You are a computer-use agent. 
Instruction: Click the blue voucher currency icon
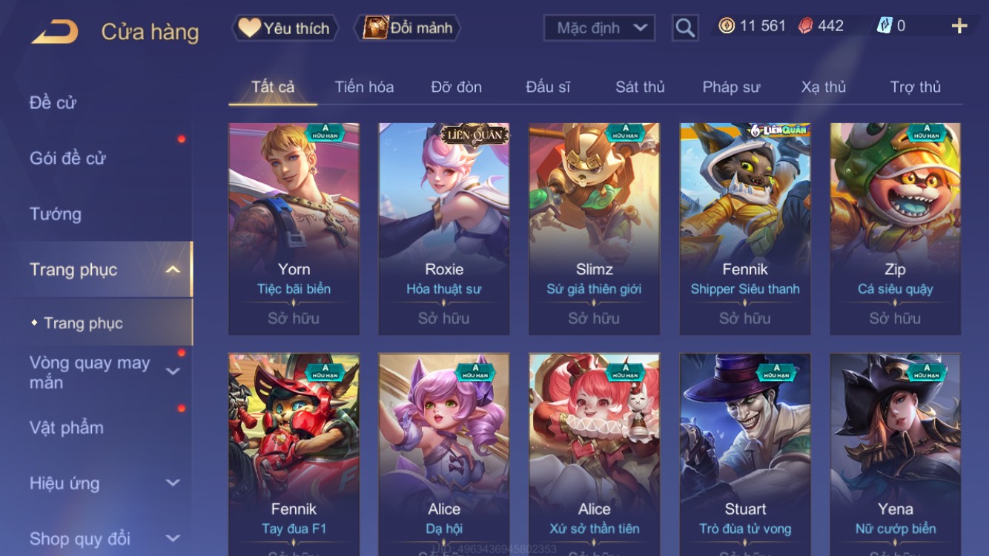point(884,26)
